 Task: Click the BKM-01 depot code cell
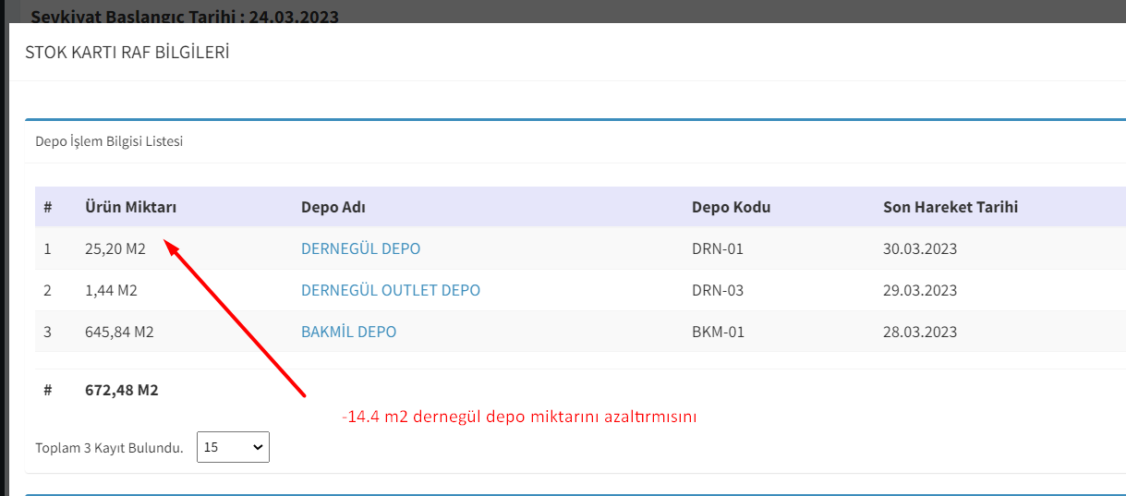pos(718,332)
